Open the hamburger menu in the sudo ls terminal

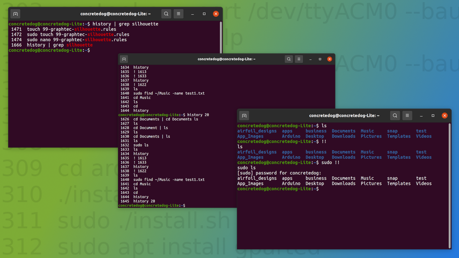click(407, 115)
